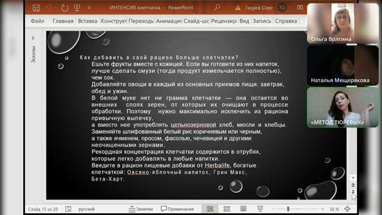This screenshot has width=382, height=215.
Task: Click the accessibility check icon in status bar
Action: click(x=69, y=209)
